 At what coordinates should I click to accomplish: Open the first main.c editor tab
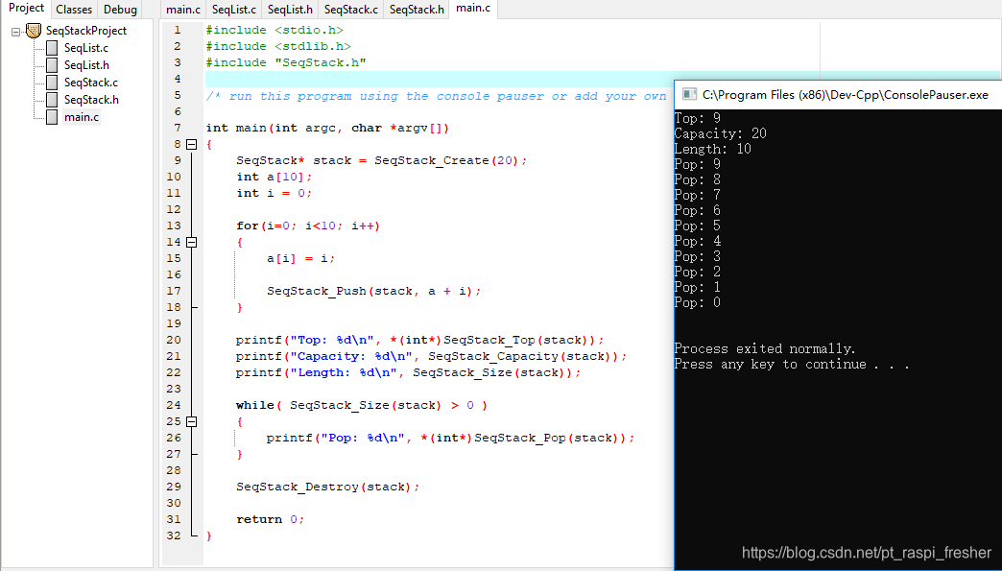182,10
